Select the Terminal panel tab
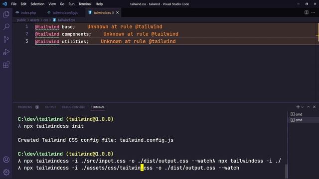319x179 pixels. tap(98, 107)
